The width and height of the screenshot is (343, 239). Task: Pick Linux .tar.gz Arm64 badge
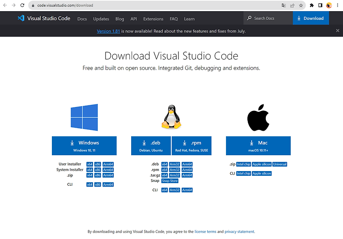tap(187, 175)
